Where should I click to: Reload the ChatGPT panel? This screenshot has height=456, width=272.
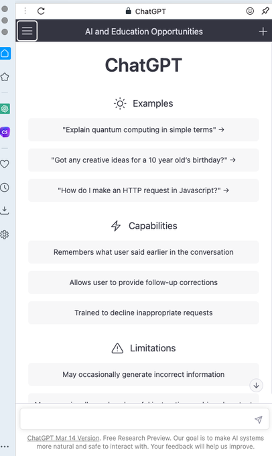(x=41, y=11)
